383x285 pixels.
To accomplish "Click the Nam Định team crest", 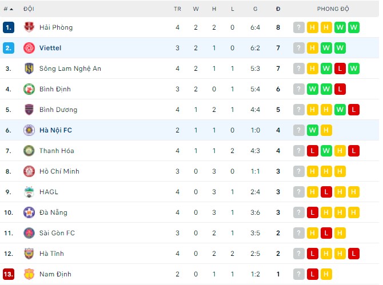I will [29, 274].
